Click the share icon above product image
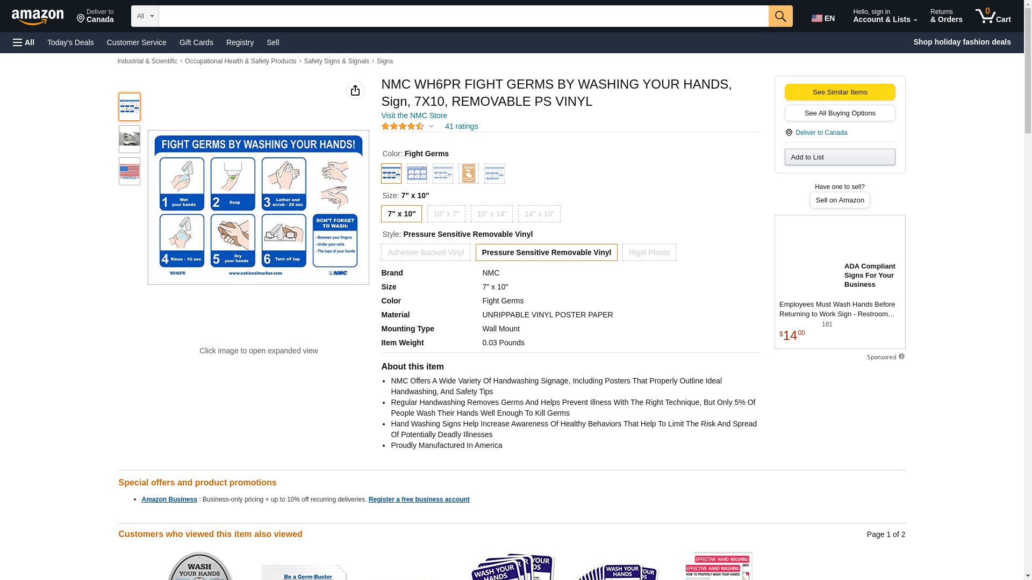 point(355,90)
